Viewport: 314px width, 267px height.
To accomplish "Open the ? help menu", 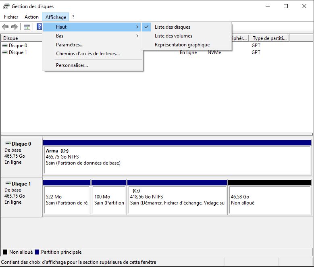I will point(73,17).
